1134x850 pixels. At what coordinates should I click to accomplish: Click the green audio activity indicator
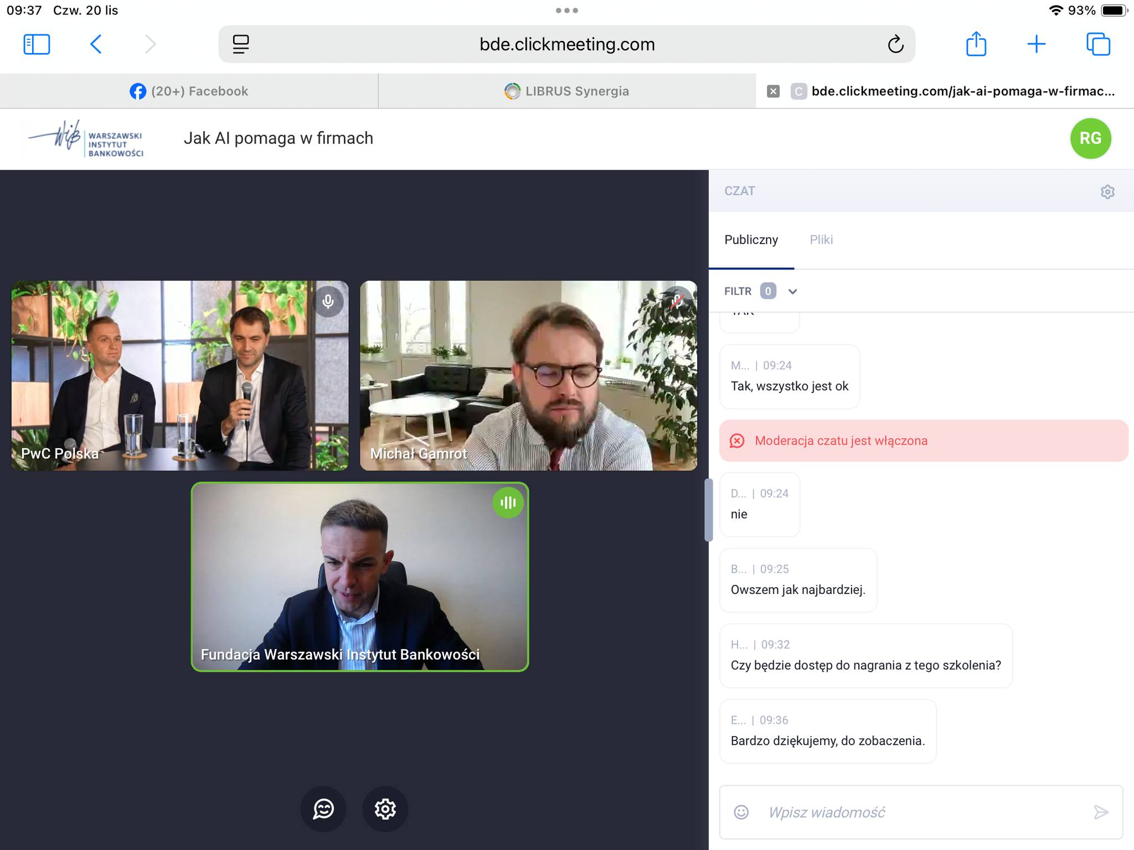click(508, 502)
